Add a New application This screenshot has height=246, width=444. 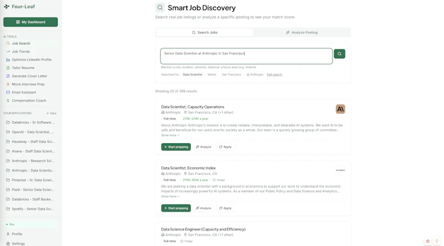pyautogui.click(x=52, y=113)
